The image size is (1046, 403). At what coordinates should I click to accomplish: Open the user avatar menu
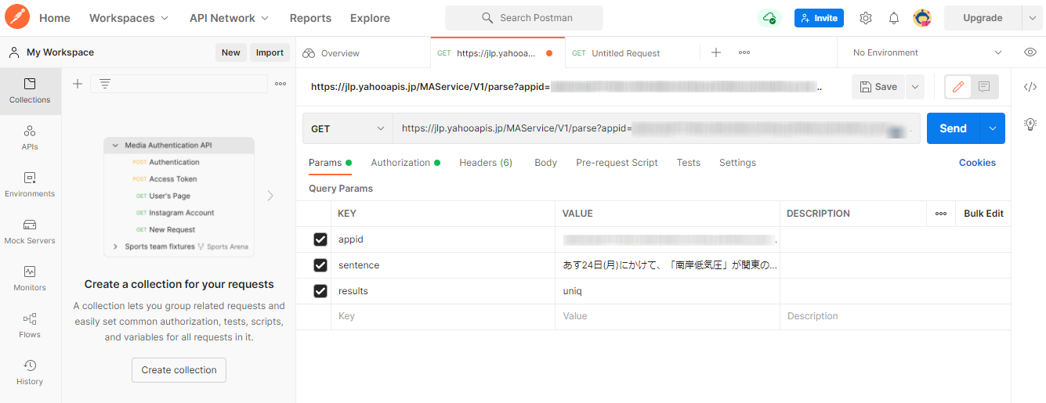(x=922, y=18)
